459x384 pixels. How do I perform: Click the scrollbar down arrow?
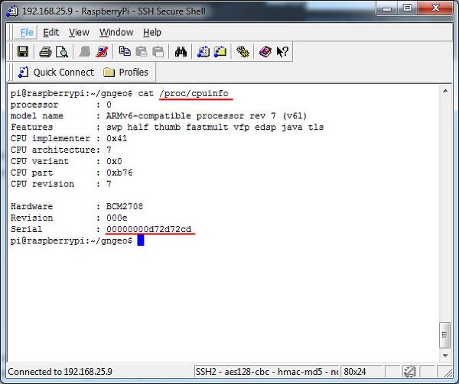click(x=445, y=356)
